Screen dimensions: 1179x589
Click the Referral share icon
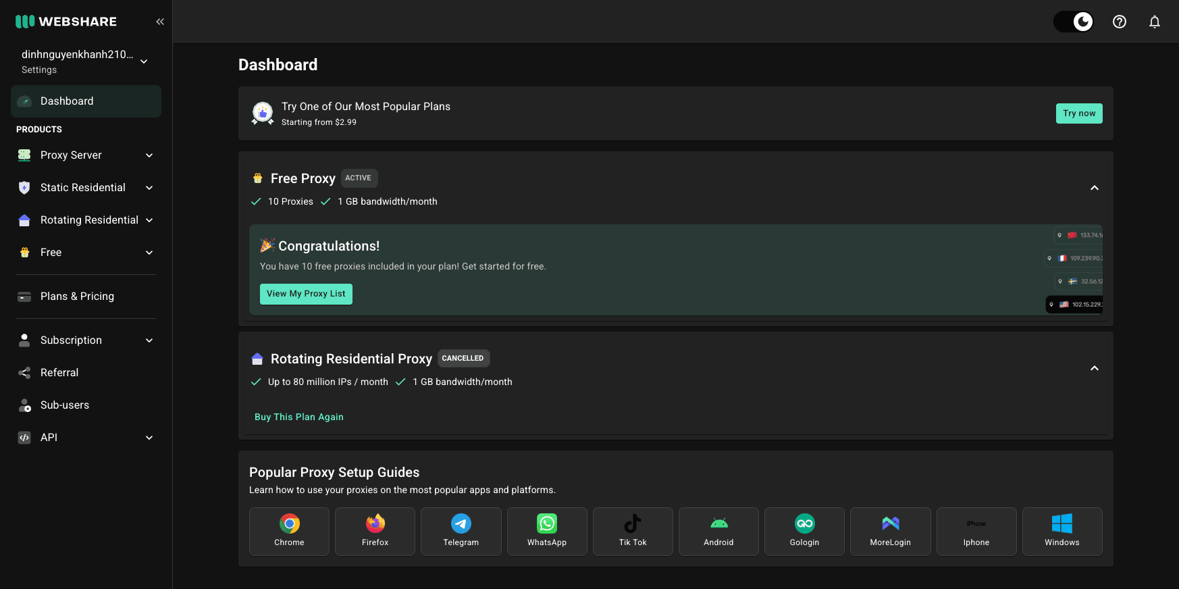[x=24, y=373]
